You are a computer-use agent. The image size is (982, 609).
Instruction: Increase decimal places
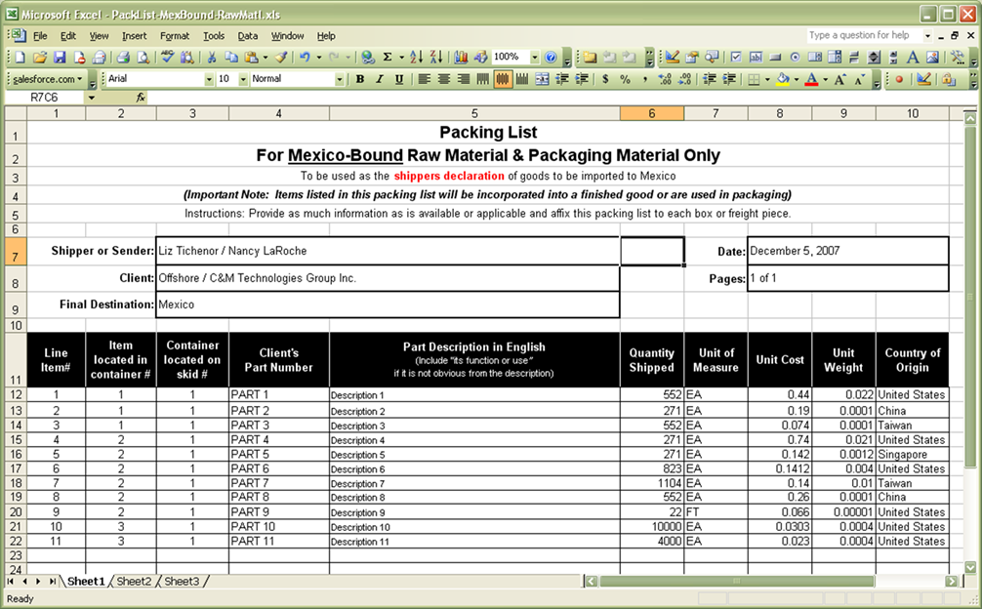665,79
